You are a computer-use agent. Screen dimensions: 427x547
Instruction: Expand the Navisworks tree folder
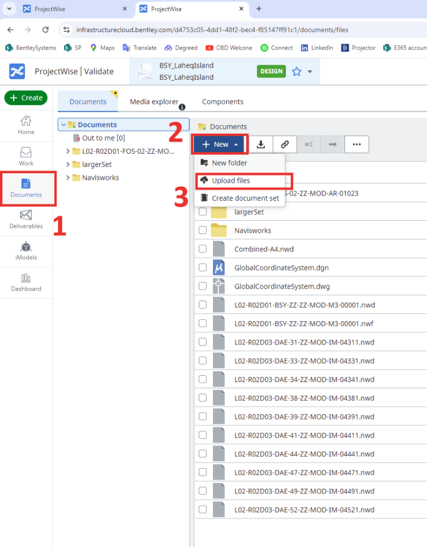click(68, 178)
